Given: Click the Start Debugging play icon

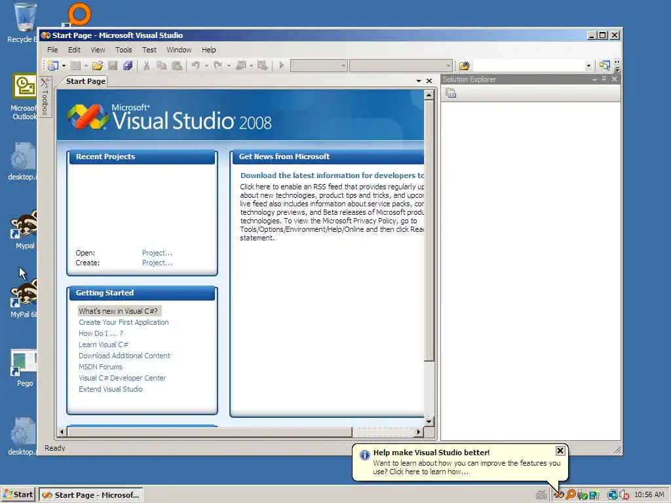Looking at the screenshot, I should (x=281, y=65).
